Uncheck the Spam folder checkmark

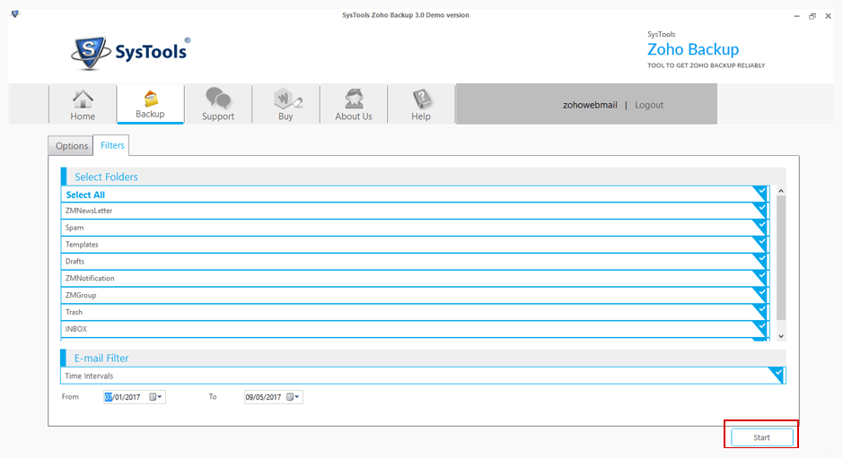[x=760, y=227]
